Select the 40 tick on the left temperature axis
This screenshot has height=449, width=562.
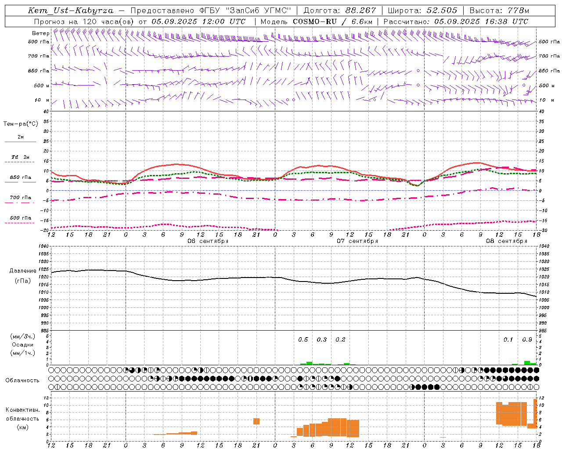(x=45, y=111)
